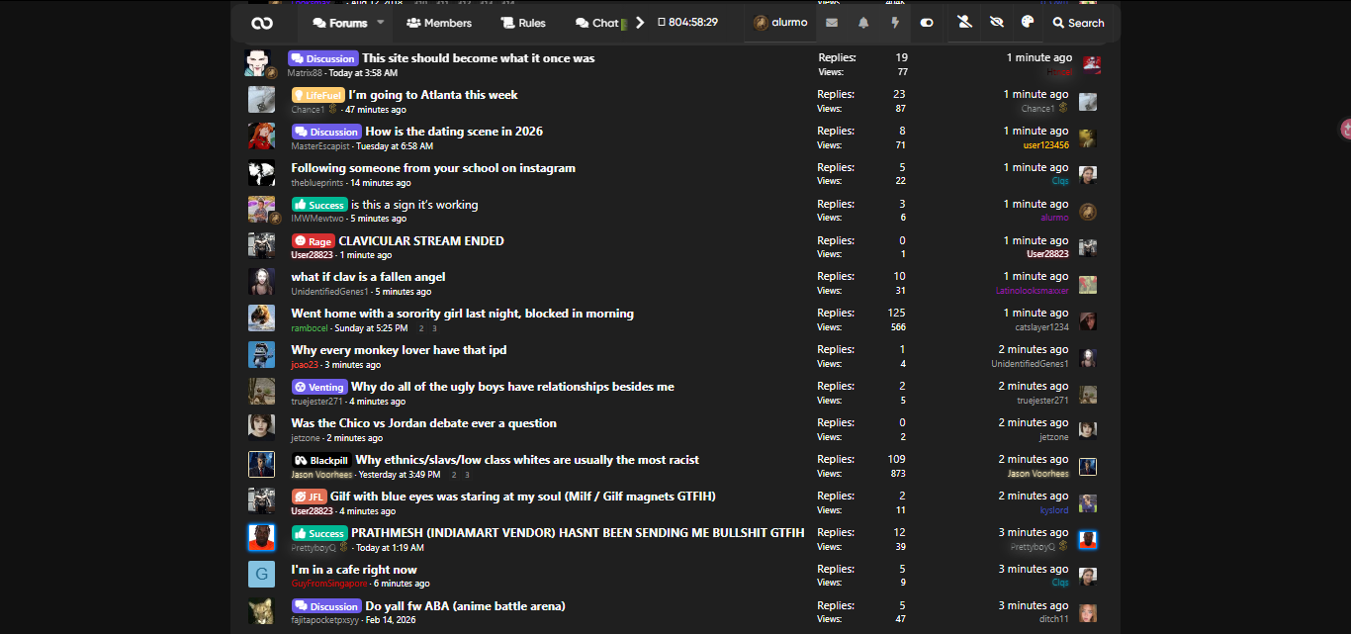
Task: Open the alurmo account menu
Action: coord(780,23)
